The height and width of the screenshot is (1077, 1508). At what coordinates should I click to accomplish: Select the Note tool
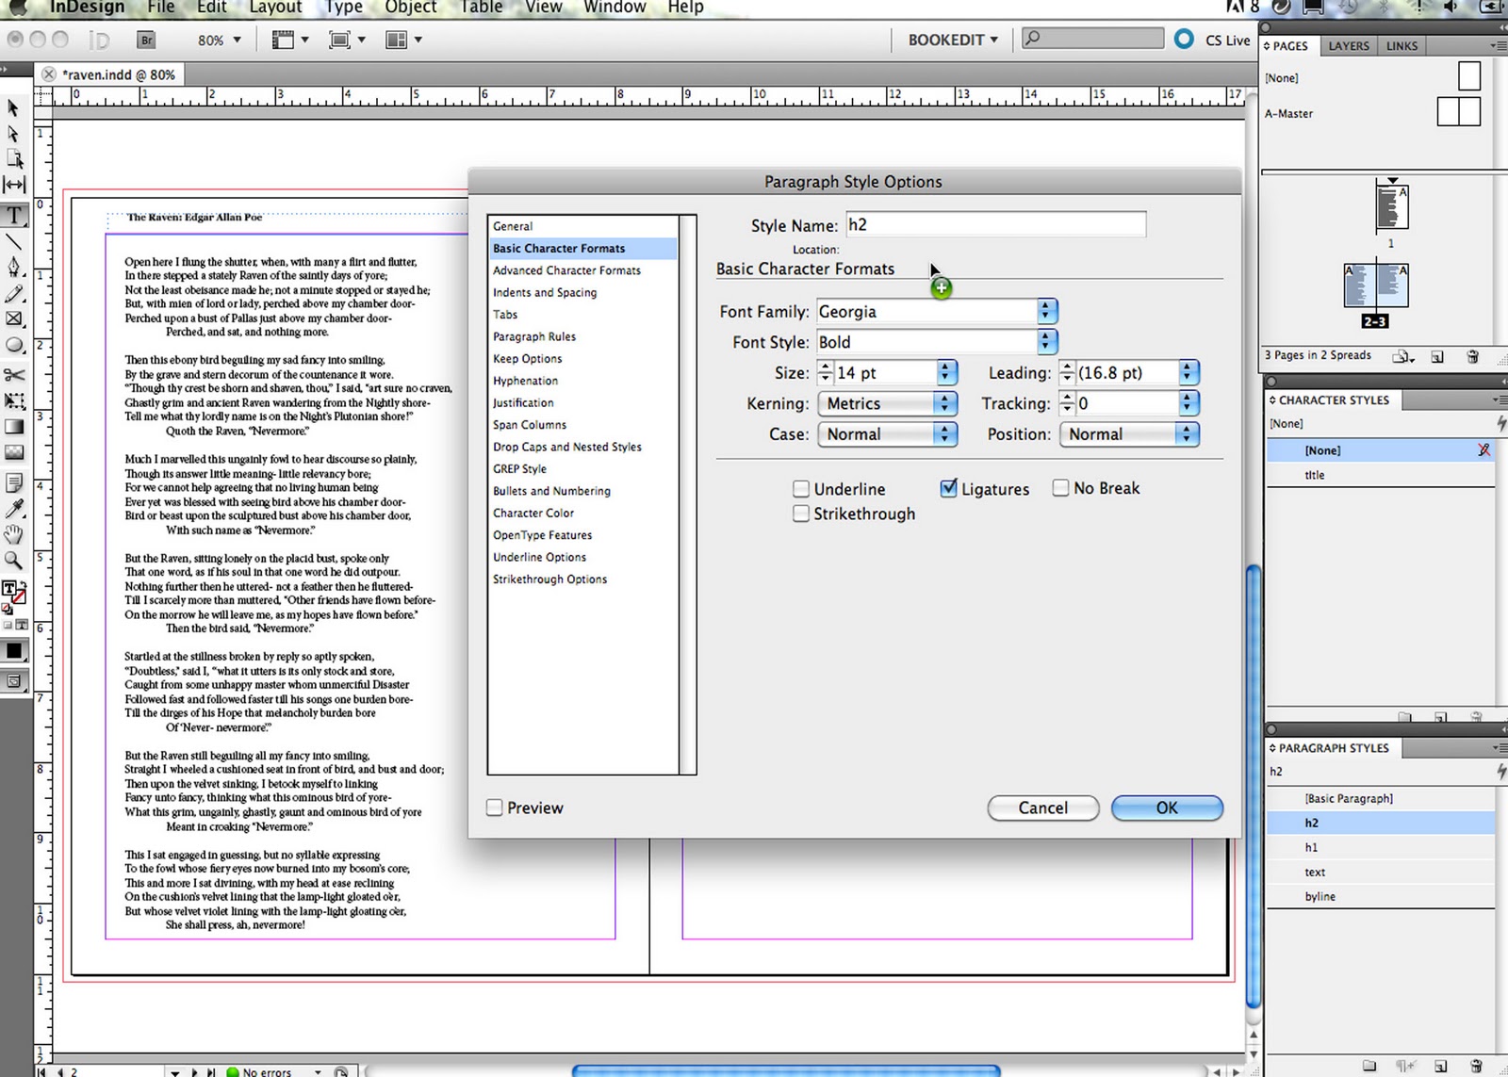coord(14,483)
